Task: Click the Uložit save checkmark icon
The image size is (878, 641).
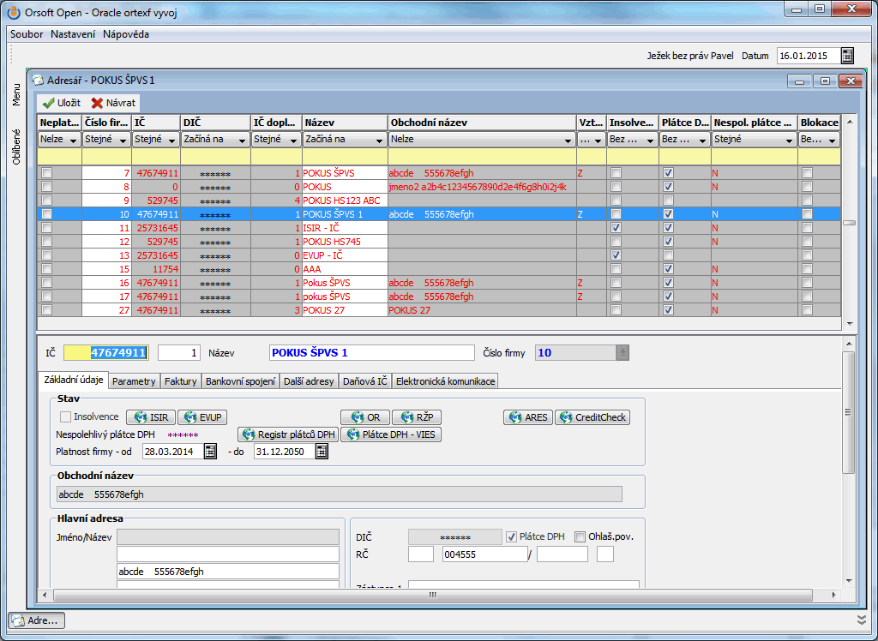Action: pyautogui.click(x=49, y=103)
